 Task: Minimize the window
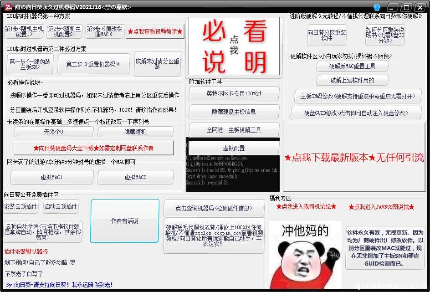tap(393, 7)
